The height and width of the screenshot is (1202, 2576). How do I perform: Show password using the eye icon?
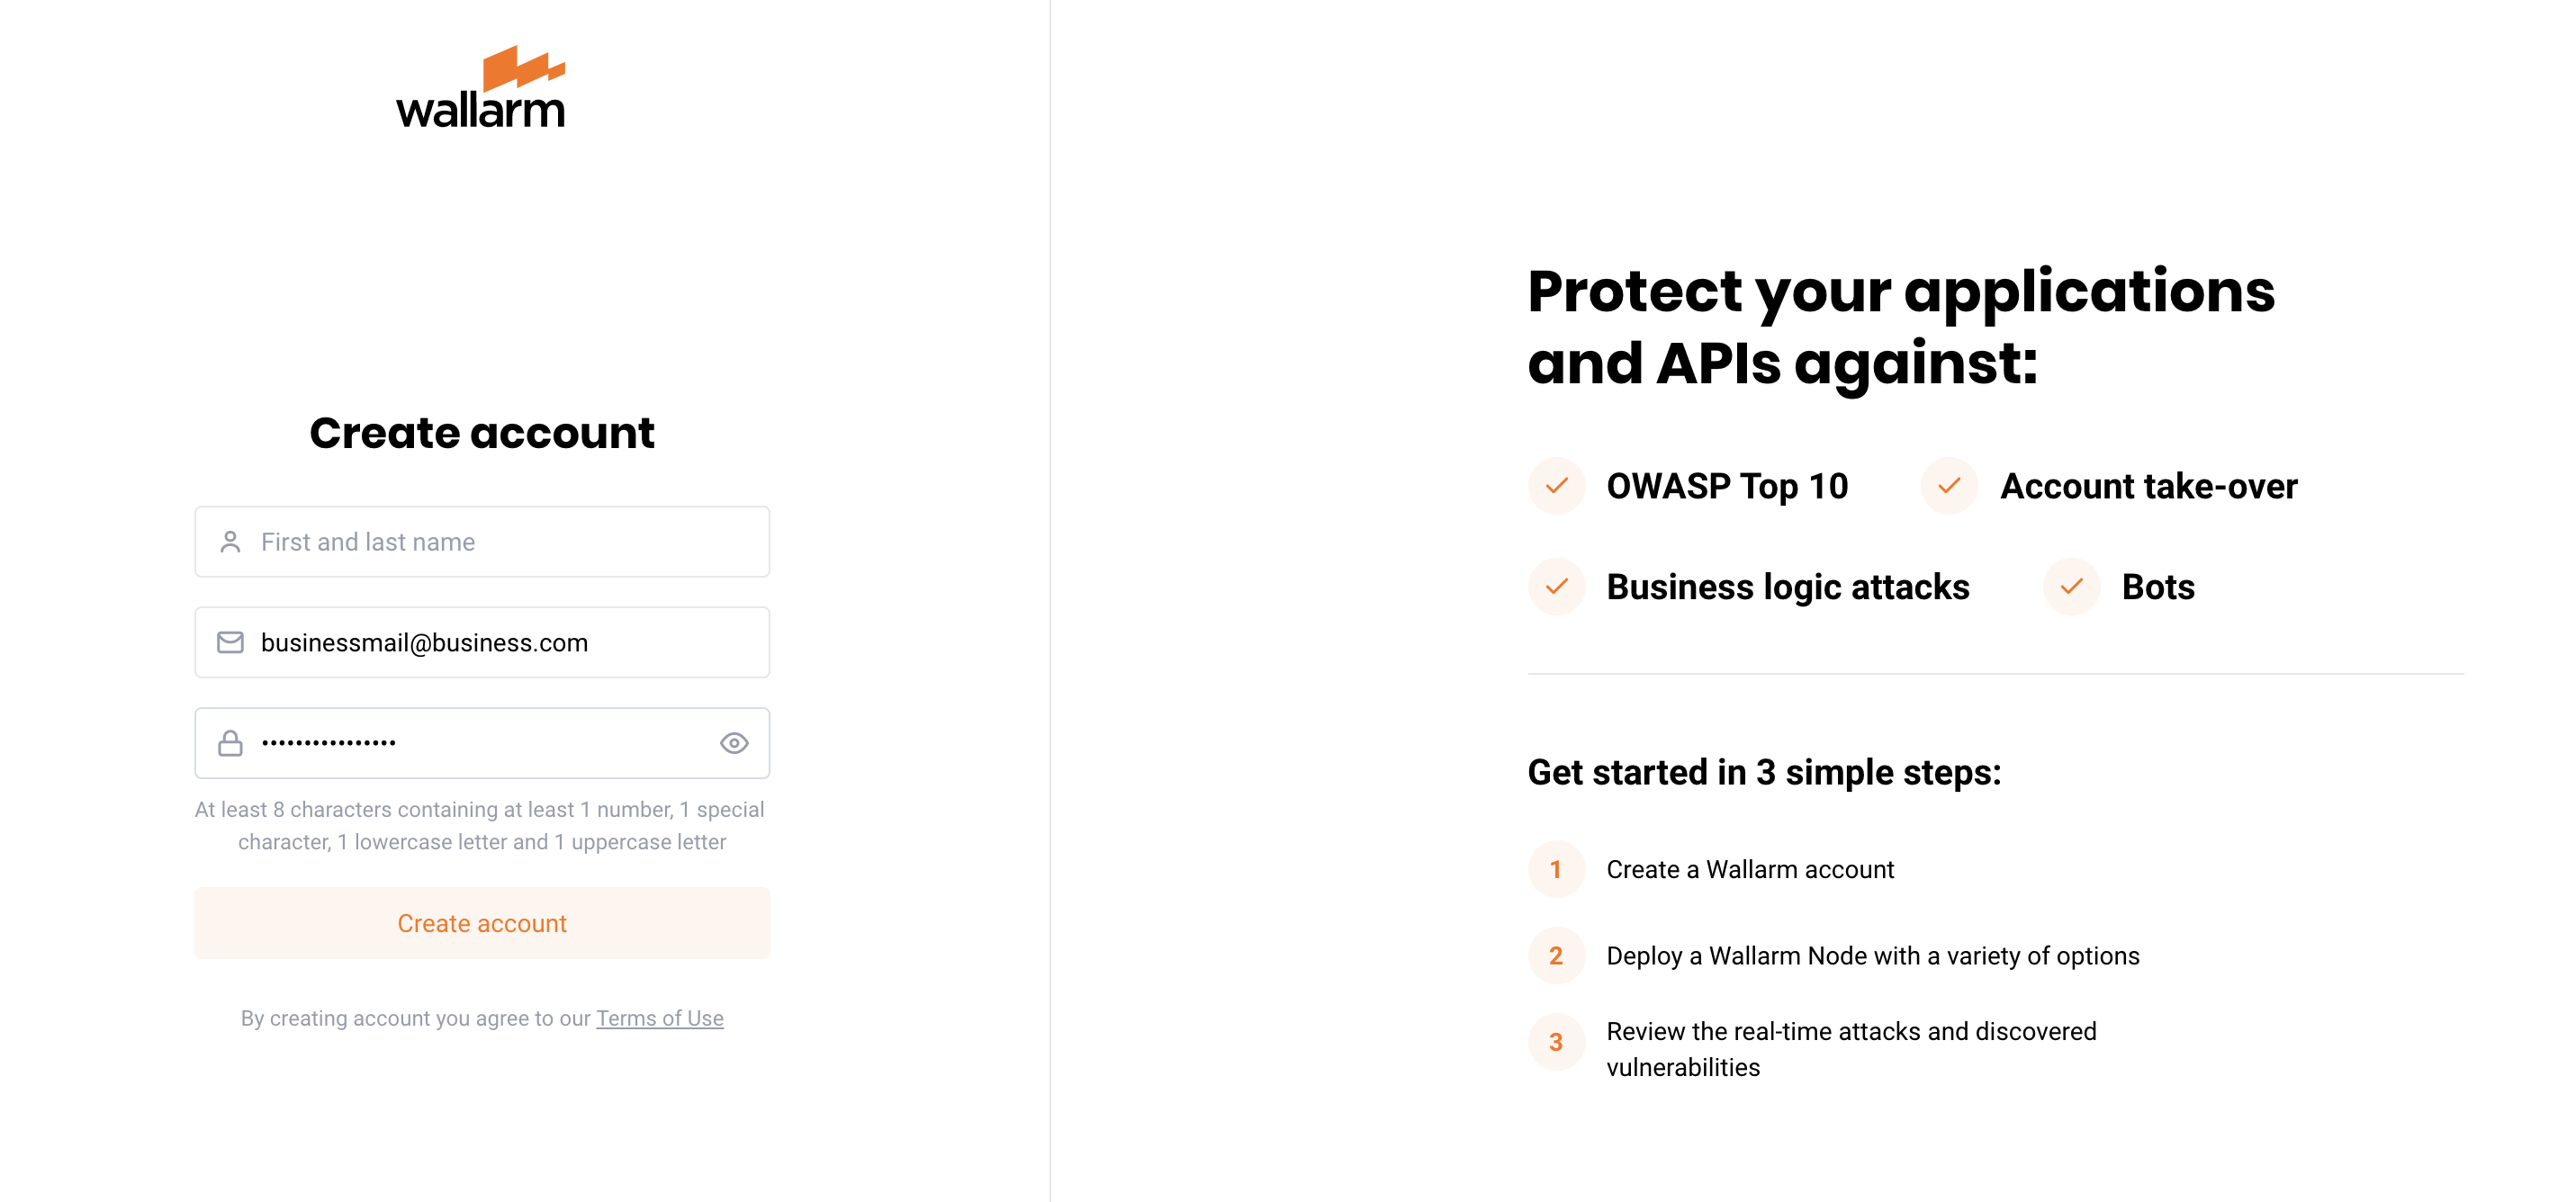pyautogui.click(x=734, y=743)
